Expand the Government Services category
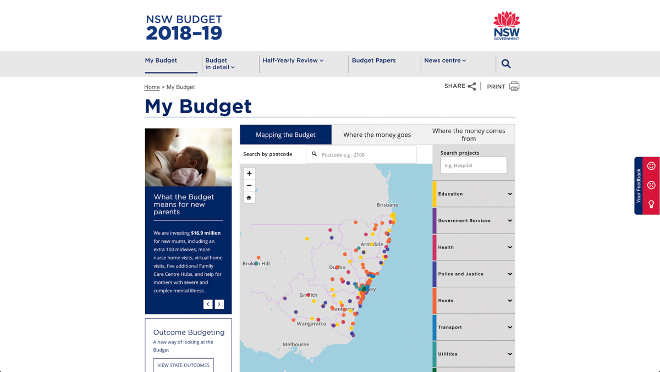660x372 pixels. pos(474,220)
